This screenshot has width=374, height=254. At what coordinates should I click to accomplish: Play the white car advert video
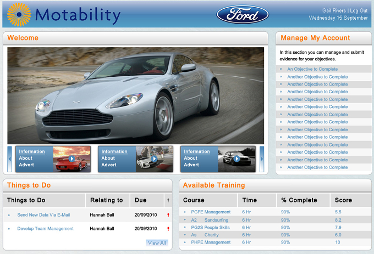coord(154,159)
